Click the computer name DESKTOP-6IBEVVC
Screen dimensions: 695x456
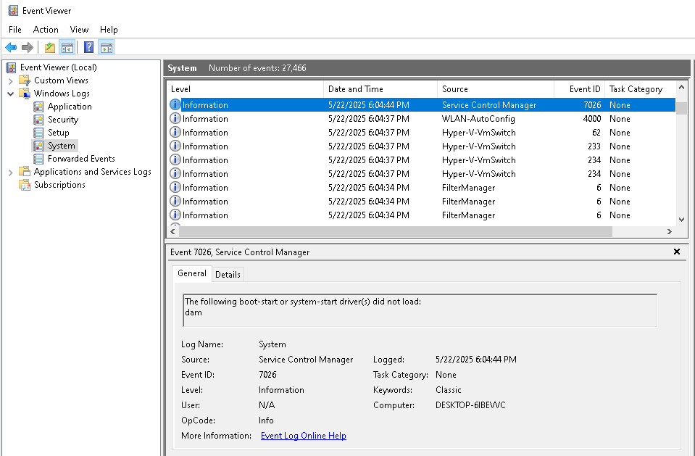(470, 405)
